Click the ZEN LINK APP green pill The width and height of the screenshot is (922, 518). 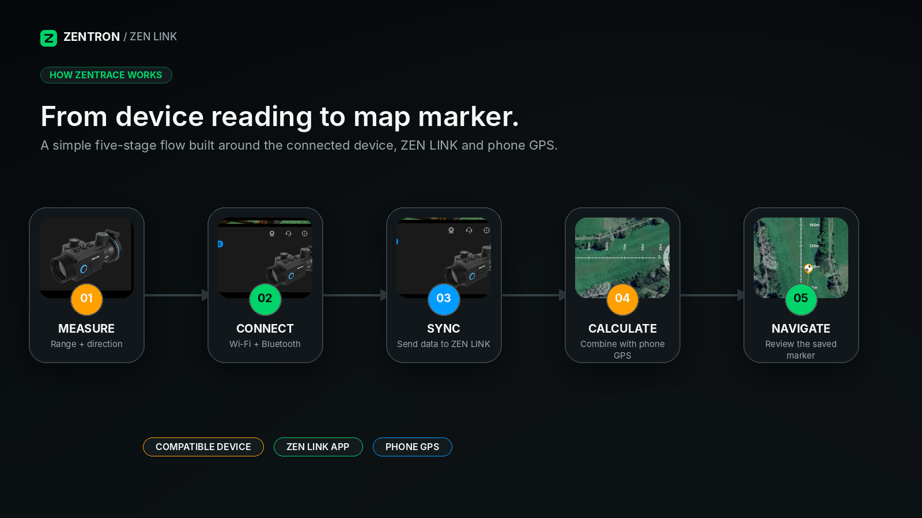(x=318, y=447)
